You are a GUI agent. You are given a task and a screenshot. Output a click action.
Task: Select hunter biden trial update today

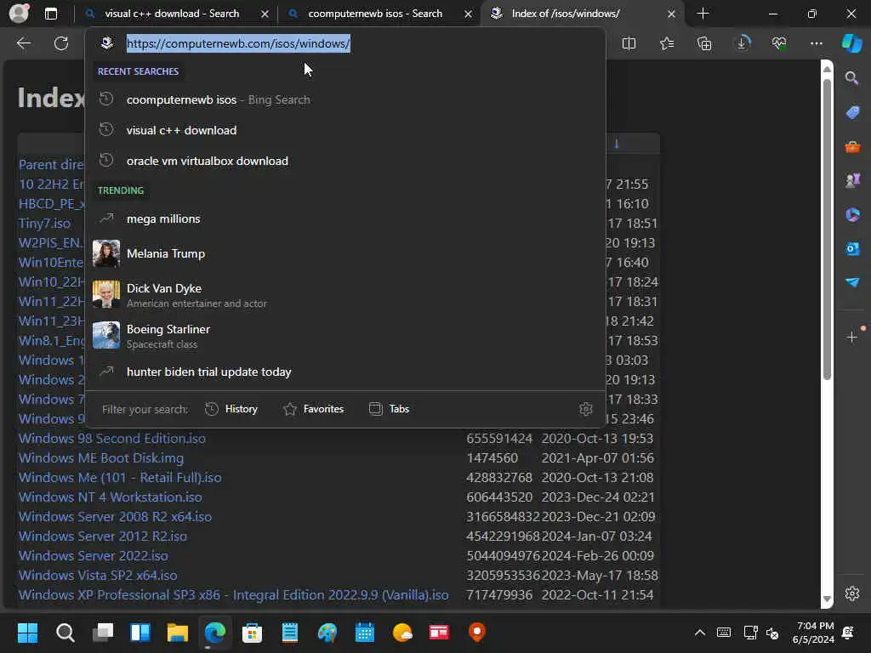pos(345,372)
